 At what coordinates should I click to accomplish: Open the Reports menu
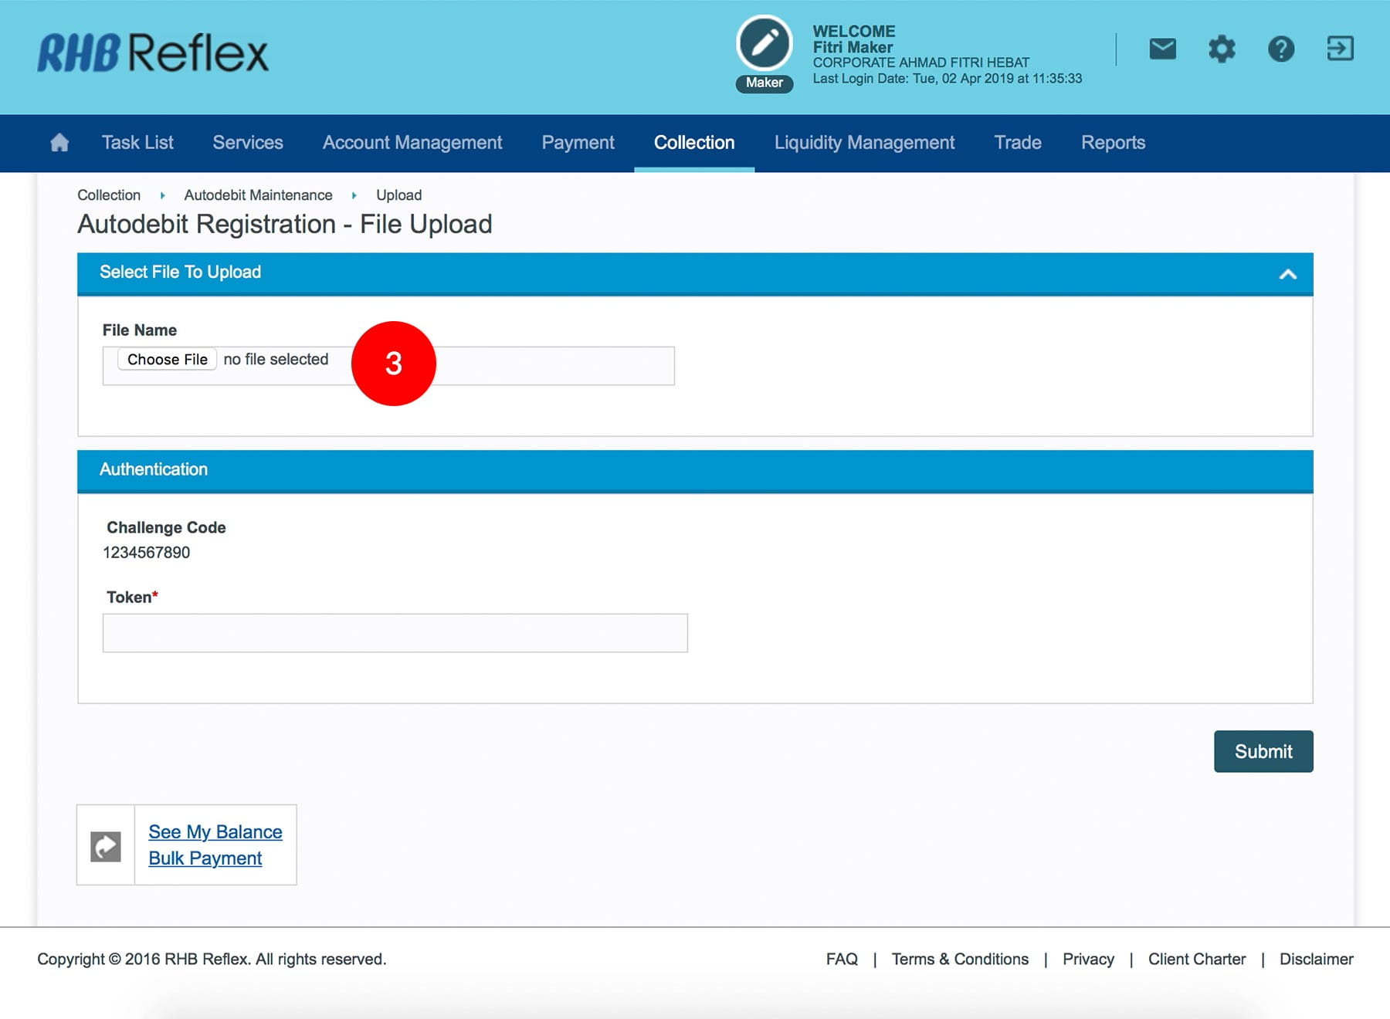1112,143
